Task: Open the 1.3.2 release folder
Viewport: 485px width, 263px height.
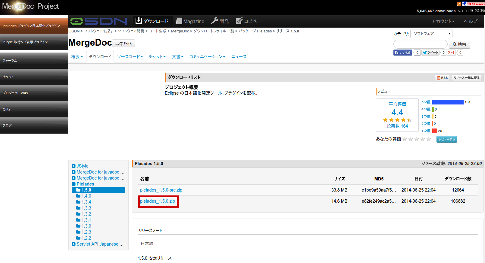Action: [84, 214]
